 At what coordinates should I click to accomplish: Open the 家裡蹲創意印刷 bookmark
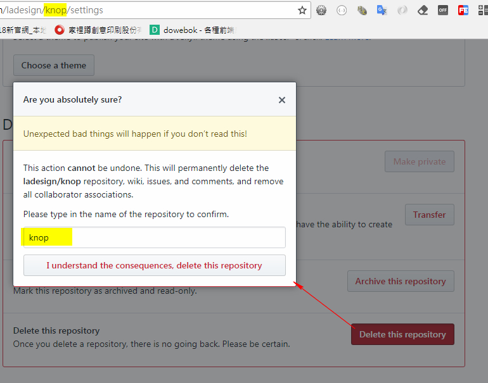[x=98, y=30]
